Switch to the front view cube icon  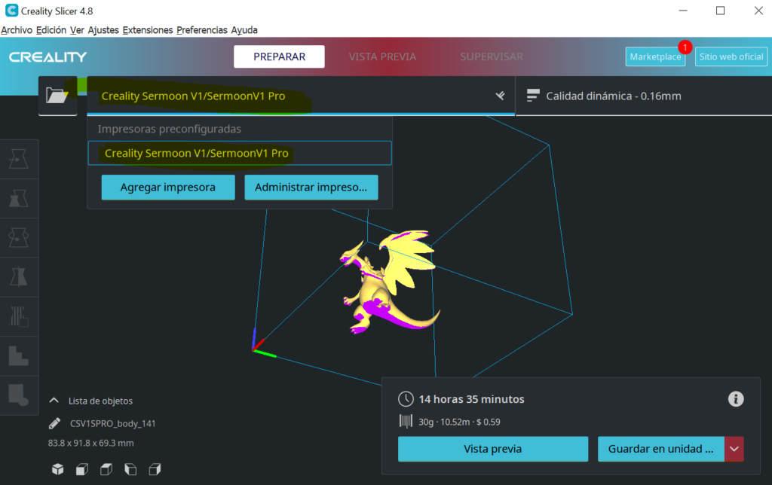(x=81, y=469)
